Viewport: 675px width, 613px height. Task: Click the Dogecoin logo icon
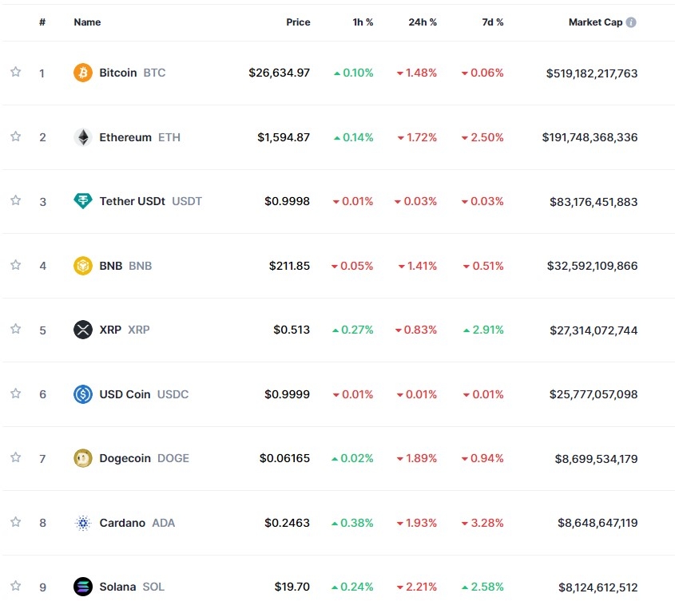[83, 458]
